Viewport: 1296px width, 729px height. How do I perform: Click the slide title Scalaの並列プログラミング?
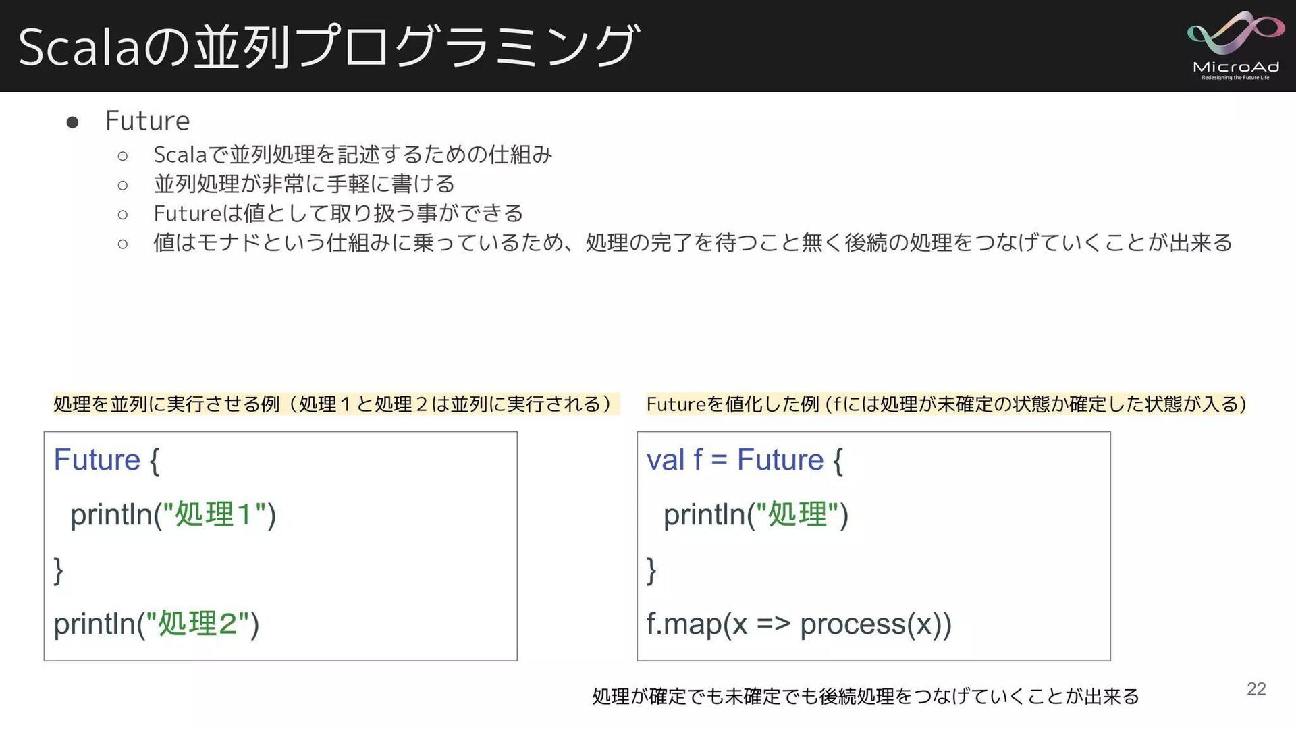[328, 46]
